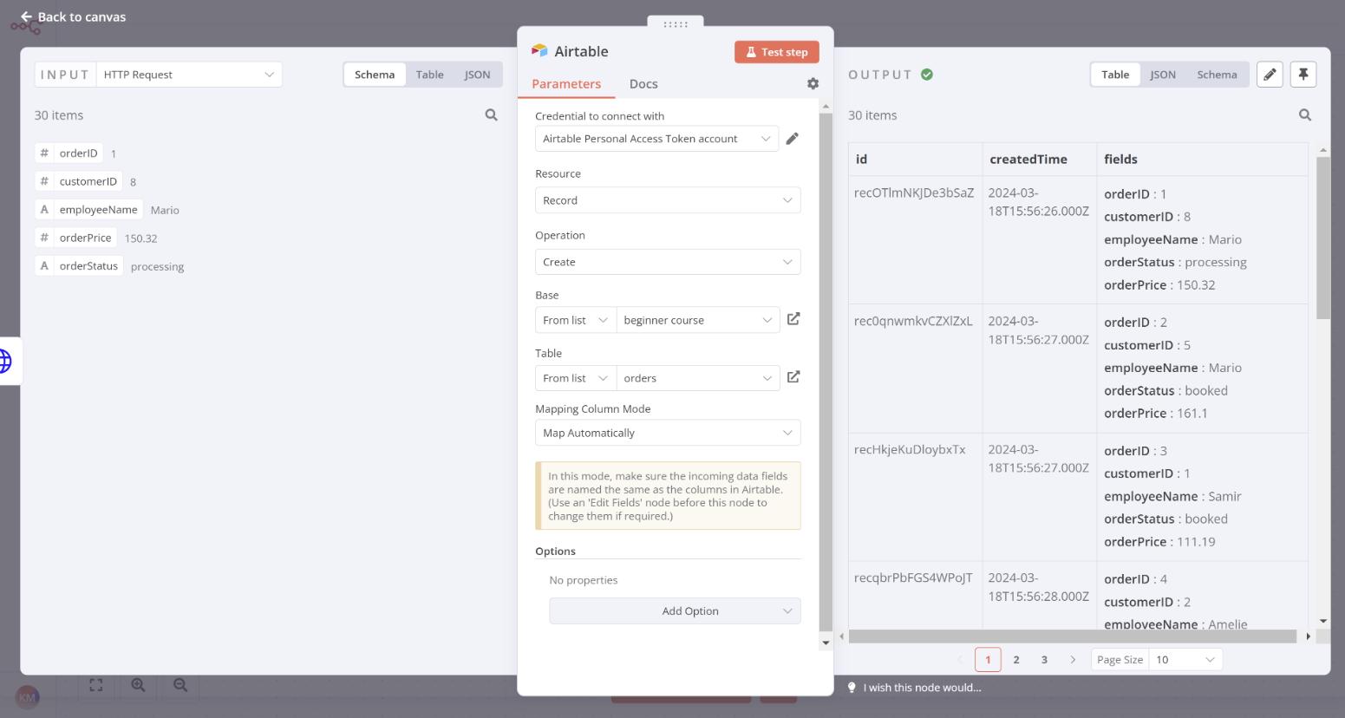The image size is (1345, 718).
Task: Search output items with magnifier icon
Action: click(x=1304, y=114)
